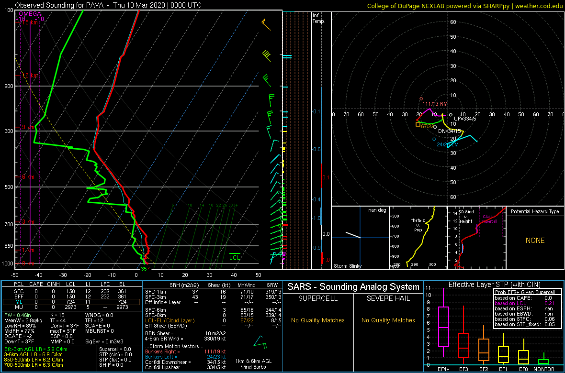This screenshot has height=373, width=565.
Task: Click the magenta OMEGA label
Action: 30,14
